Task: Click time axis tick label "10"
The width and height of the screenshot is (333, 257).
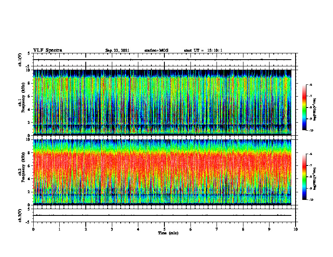Action: [296, 229]
